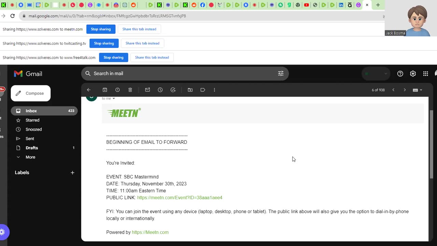Image resolution: width=437 pixels, height=246 pixels.
Task: Click the 'TIME: 11:00am Eastern Time' line
Action: (136, 191)
